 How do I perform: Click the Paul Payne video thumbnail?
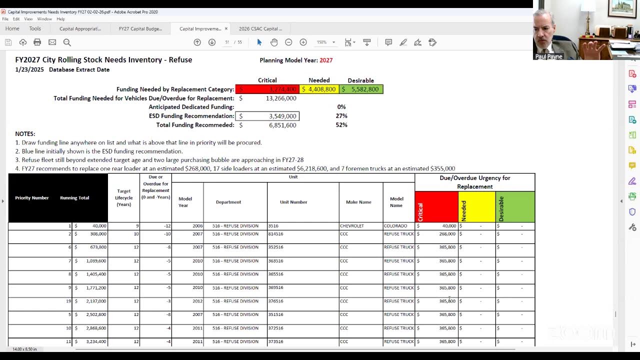tap(586, 30)
